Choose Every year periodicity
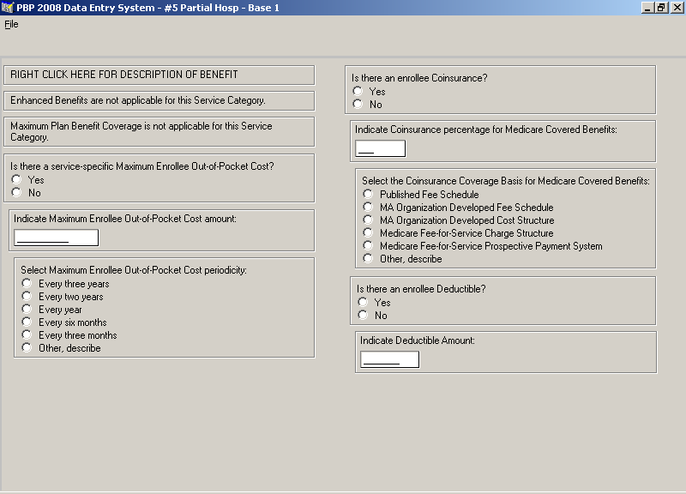The image size is (686, 494). (x=27, y=310)
